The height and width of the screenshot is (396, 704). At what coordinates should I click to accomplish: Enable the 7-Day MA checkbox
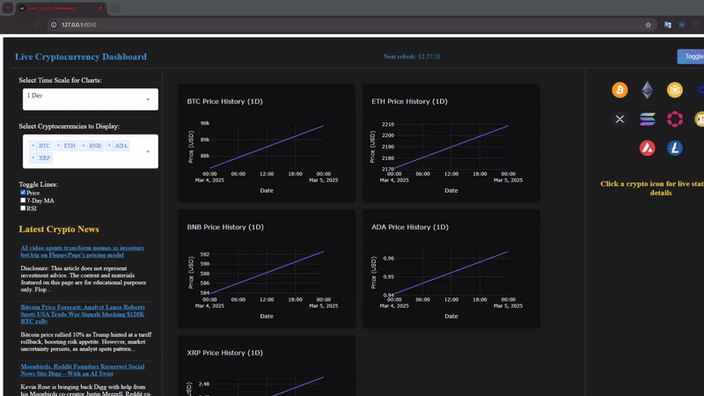click(24, 201)
